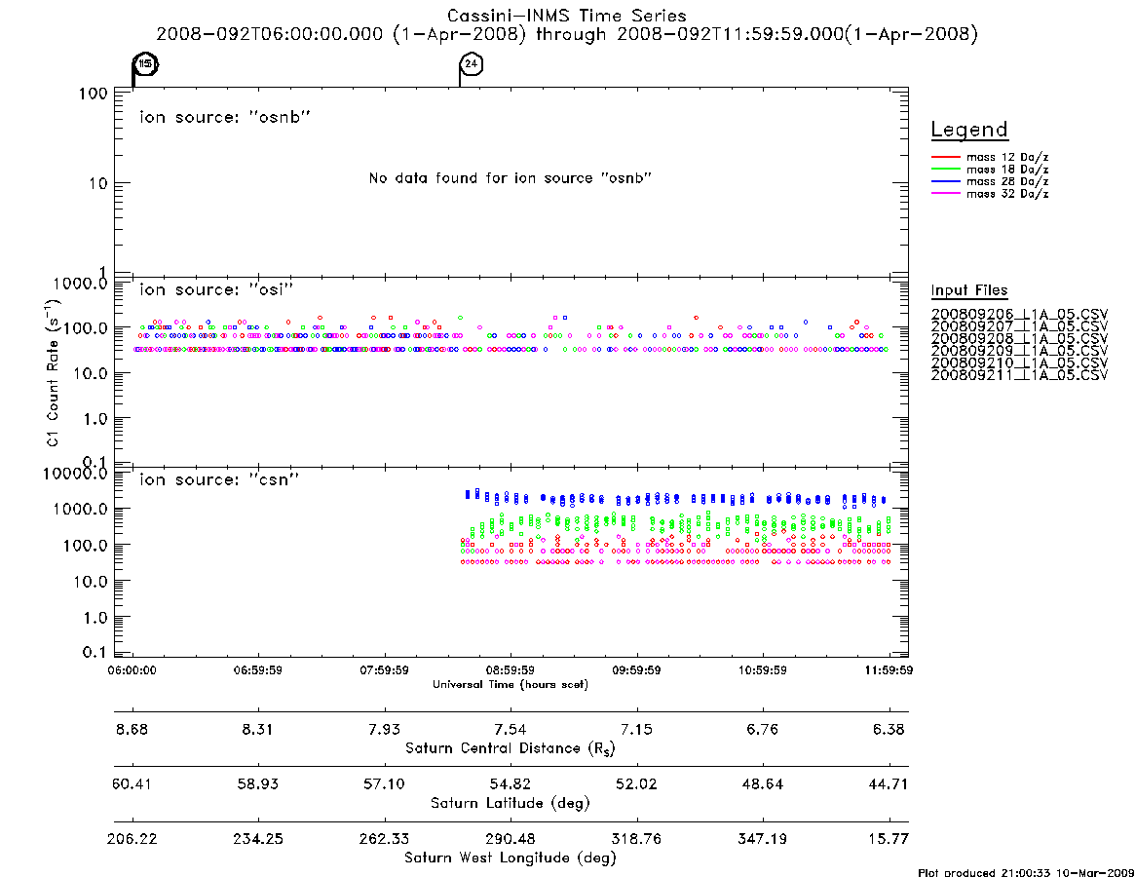This screenshot has width=1135, height=877.
Task: Click the Legend heading
Action: tap(969, 130)
